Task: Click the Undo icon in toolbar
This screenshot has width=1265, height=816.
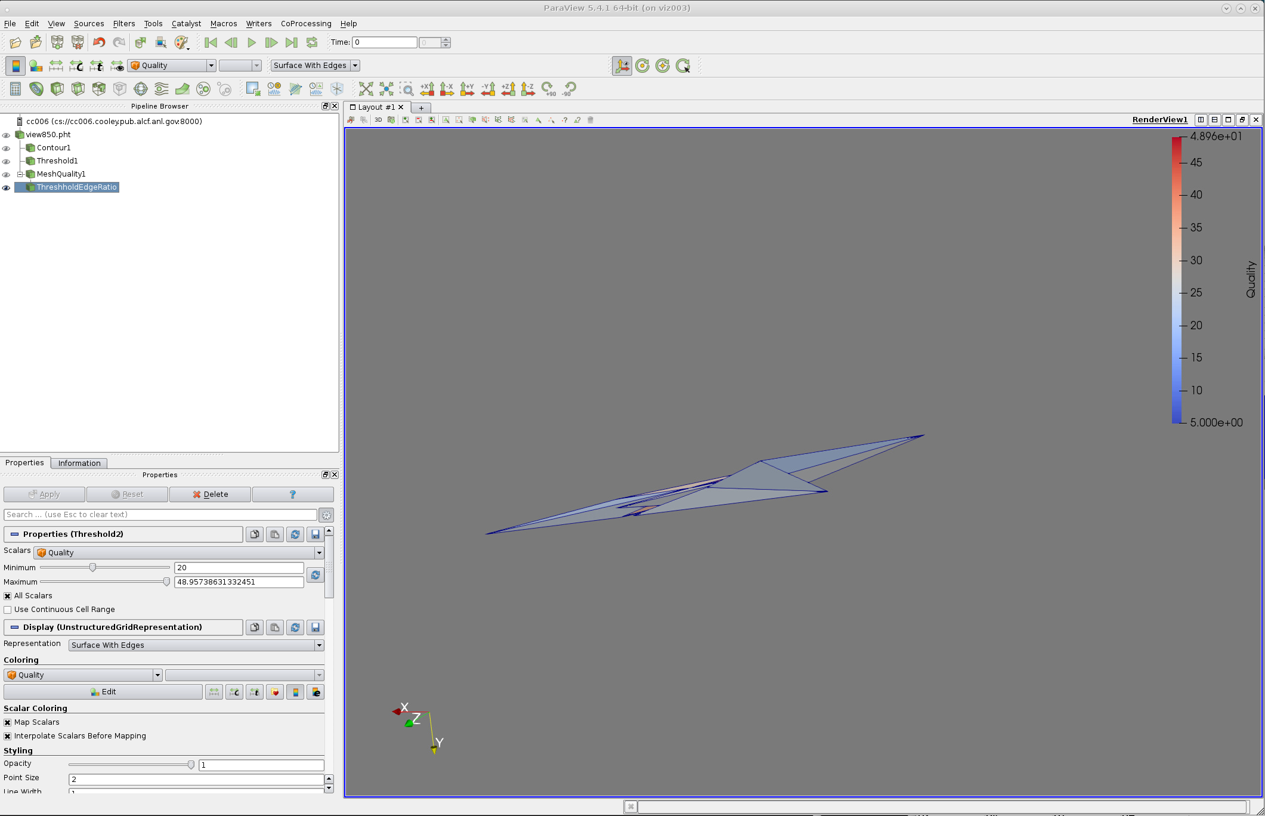Action: (99, 42)
